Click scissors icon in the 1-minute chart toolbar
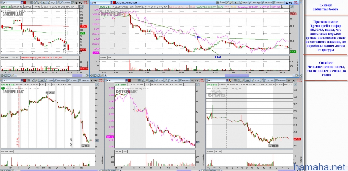This screenshot has width=348, height=171. tap(228, 3)
